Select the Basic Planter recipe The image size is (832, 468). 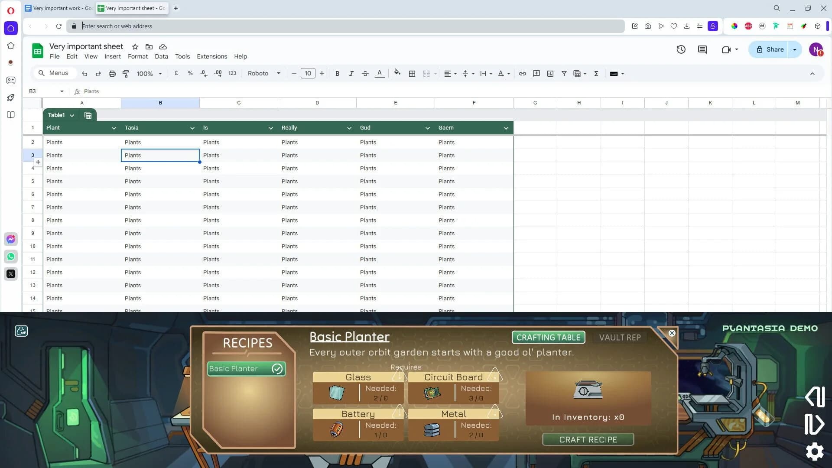tap(245, 368)
